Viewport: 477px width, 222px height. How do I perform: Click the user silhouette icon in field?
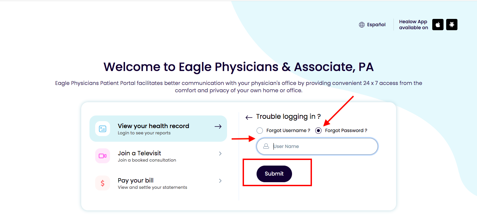[266, 146]
